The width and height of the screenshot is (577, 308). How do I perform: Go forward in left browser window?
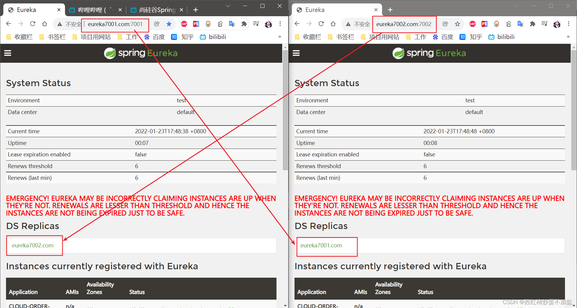[21, 24]
